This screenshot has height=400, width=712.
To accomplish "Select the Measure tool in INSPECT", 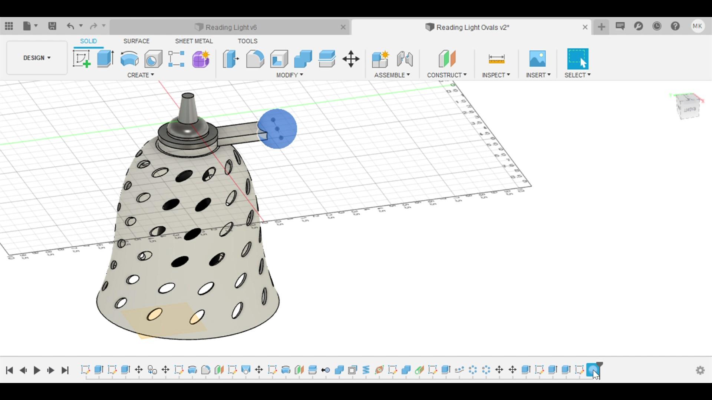I will point(496,59).
